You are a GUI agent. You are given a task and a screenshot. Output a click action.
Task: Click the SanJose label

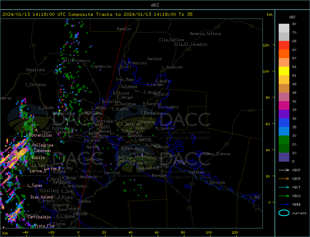154,59
